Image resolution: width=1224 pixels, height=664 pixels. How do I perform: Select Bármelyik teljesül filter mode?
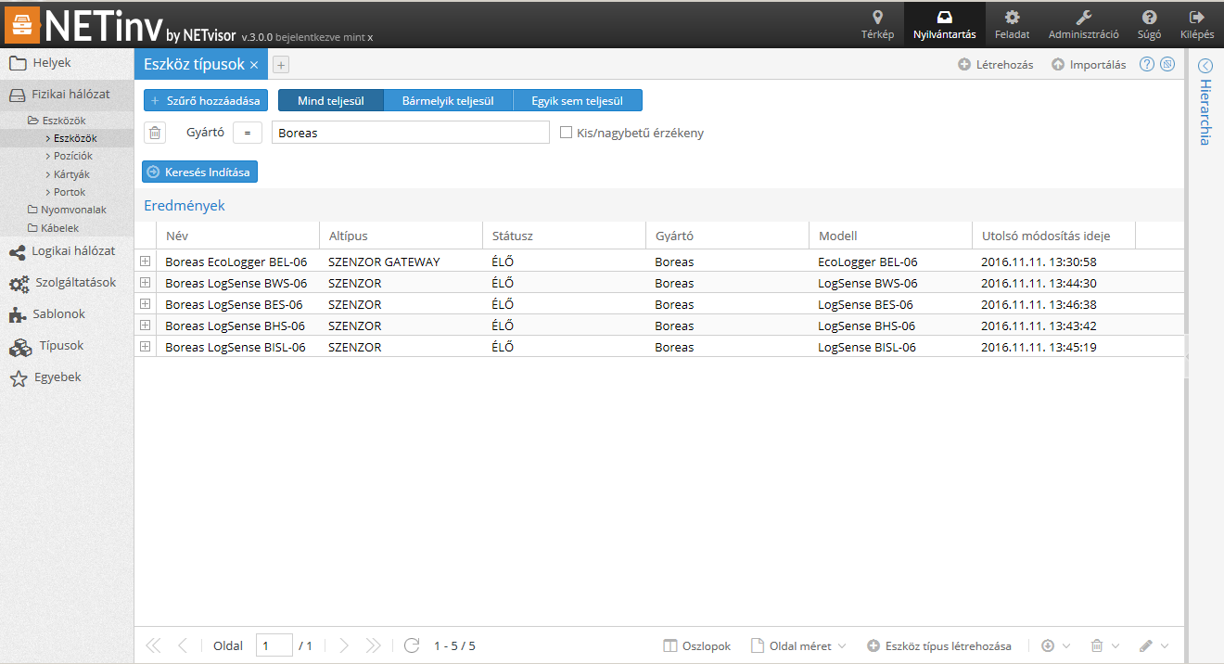coord(448,100)
